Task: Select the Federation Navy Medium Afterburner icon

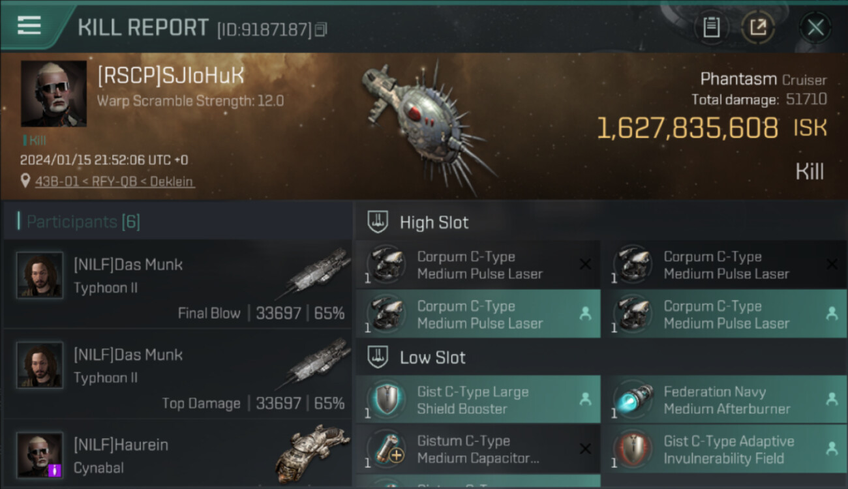Action: click(x=633, y=399)
